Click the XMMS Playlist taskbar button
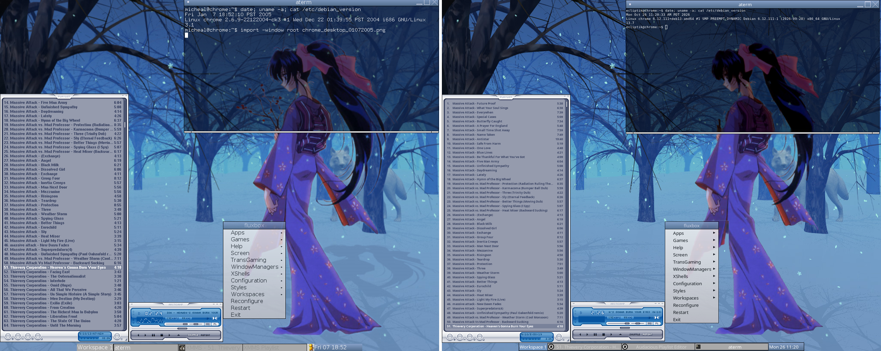 pyautogui.click(x=275, y=348)
